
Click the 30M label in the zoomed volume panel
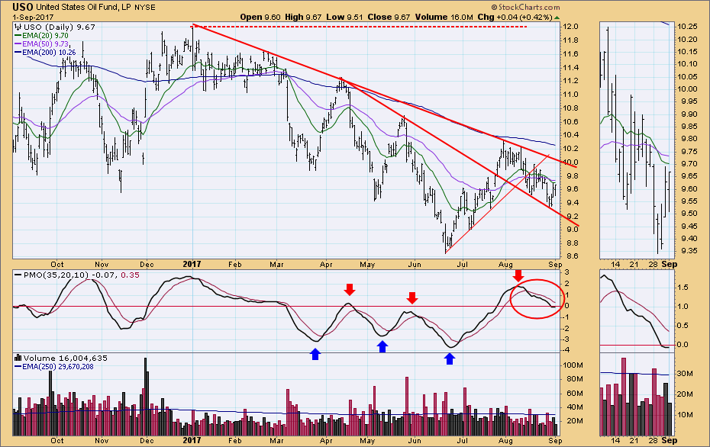point(685,373)
